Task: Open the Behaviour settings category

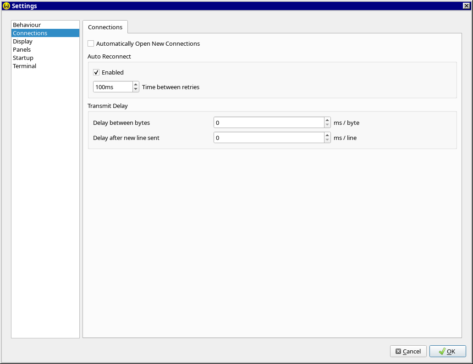Action: 27,25
